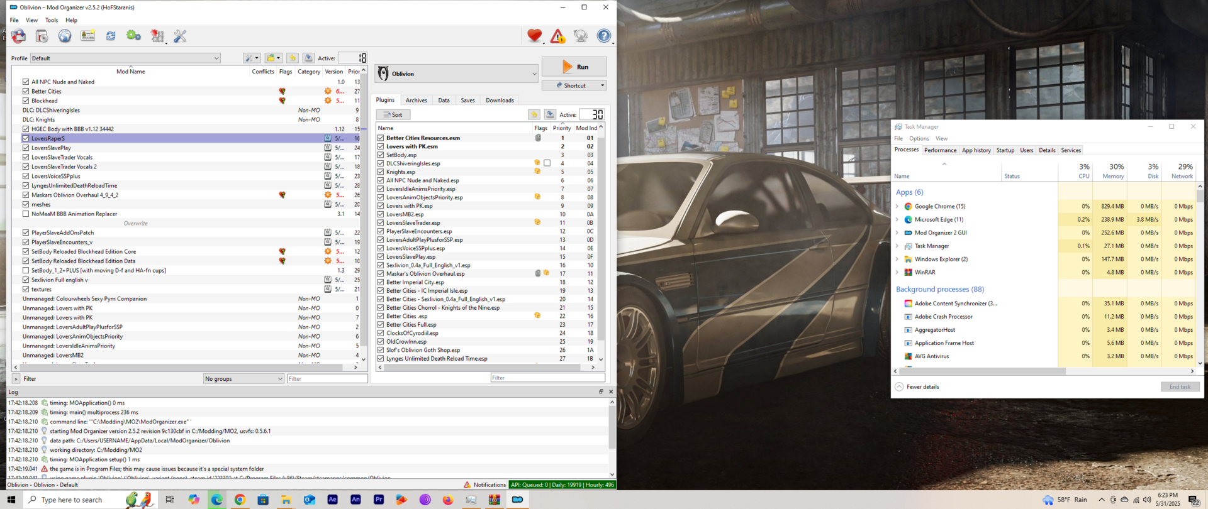The height and width of the screenshot is (509, 1208).
Task: Uncheck Knights.esp plugin
Action: tap(381, 172)
